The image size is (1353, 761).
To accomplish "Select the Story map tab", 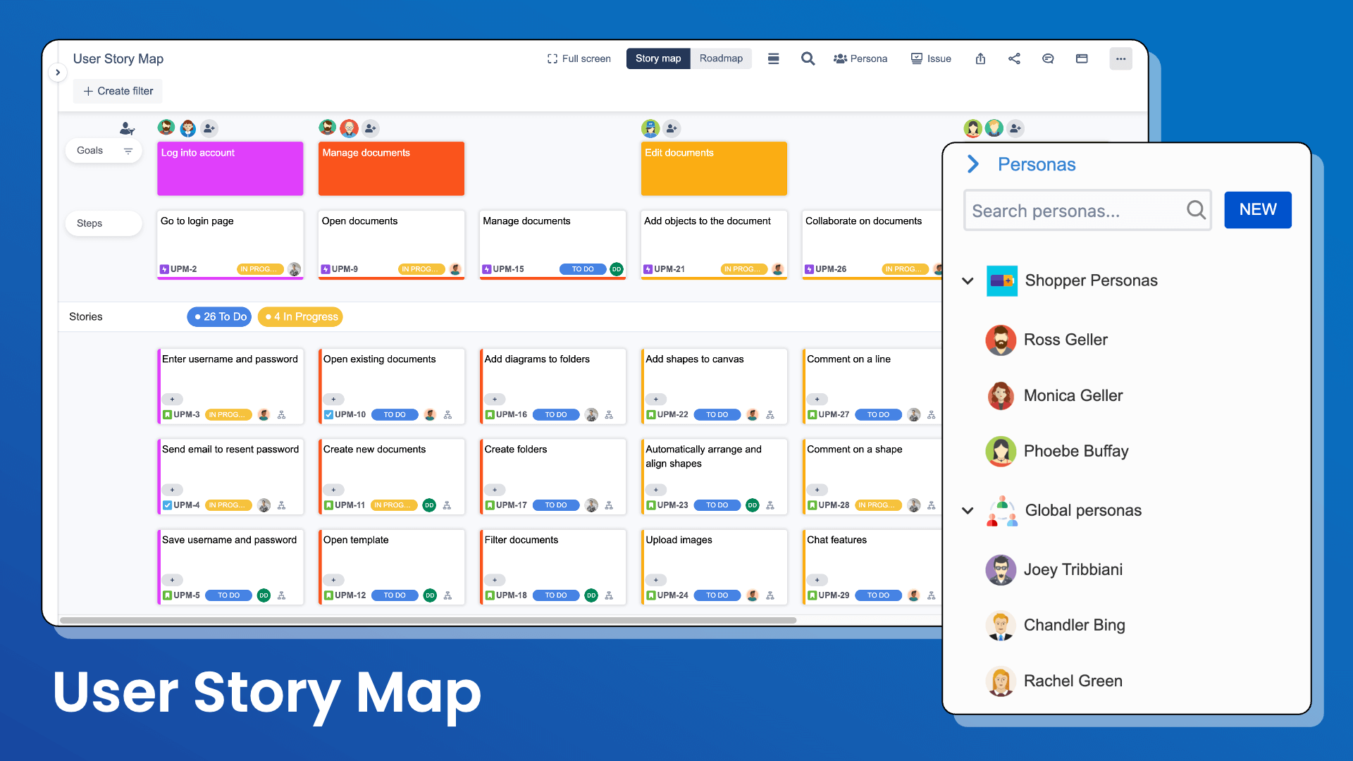I will (x=657, y=58).
